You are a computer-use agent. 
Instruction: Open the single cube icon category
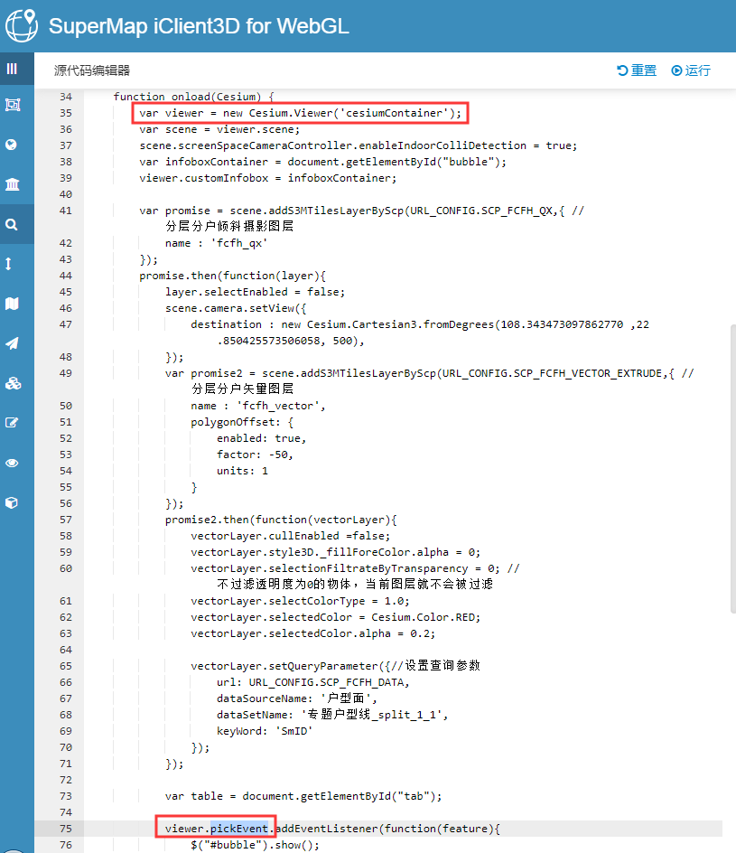(12, 502)
